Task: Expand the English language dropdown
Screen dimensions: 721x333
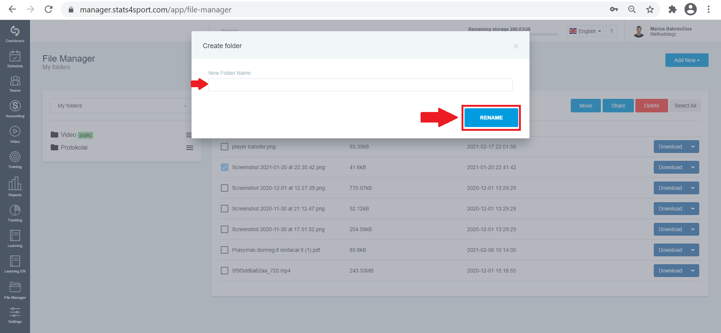Action: [585, 31]
